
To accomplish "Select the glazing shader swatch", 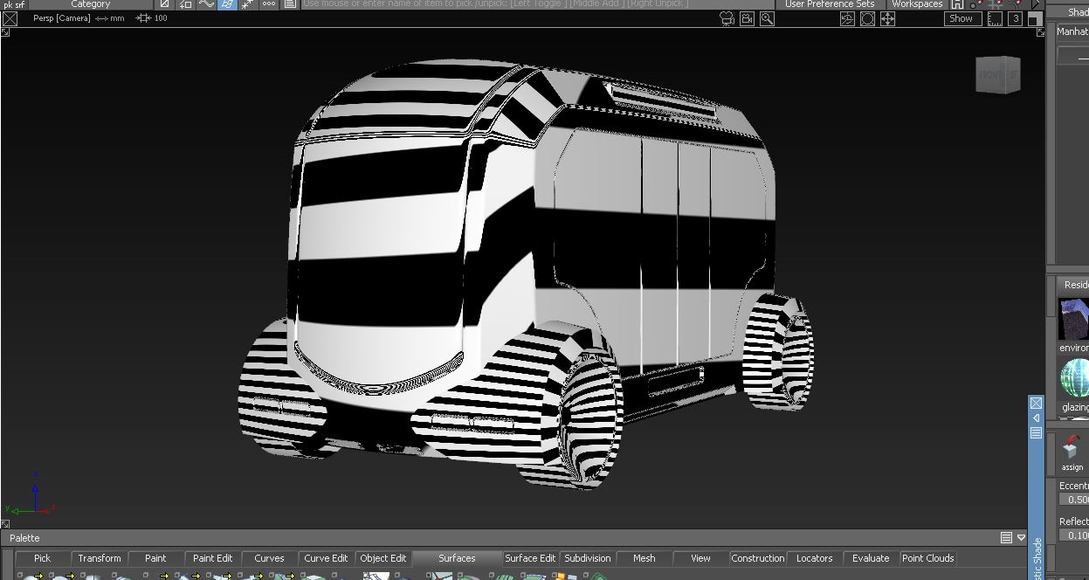I will (x=1074, y=379).
